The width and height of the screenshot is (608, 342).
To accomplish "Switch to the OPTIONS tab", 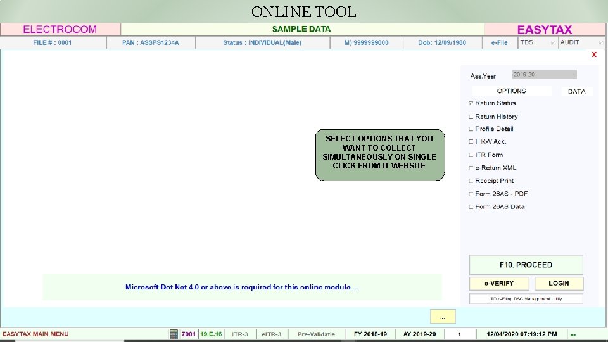I will pyautogui.click(x=512, y=91).
